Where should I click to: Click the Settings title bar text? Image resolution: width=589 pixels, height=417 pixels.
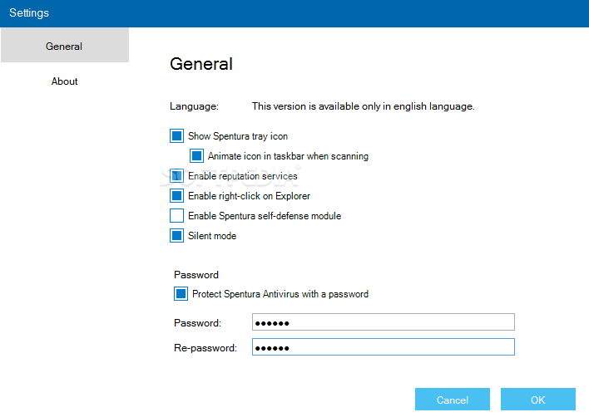[29, 13]
